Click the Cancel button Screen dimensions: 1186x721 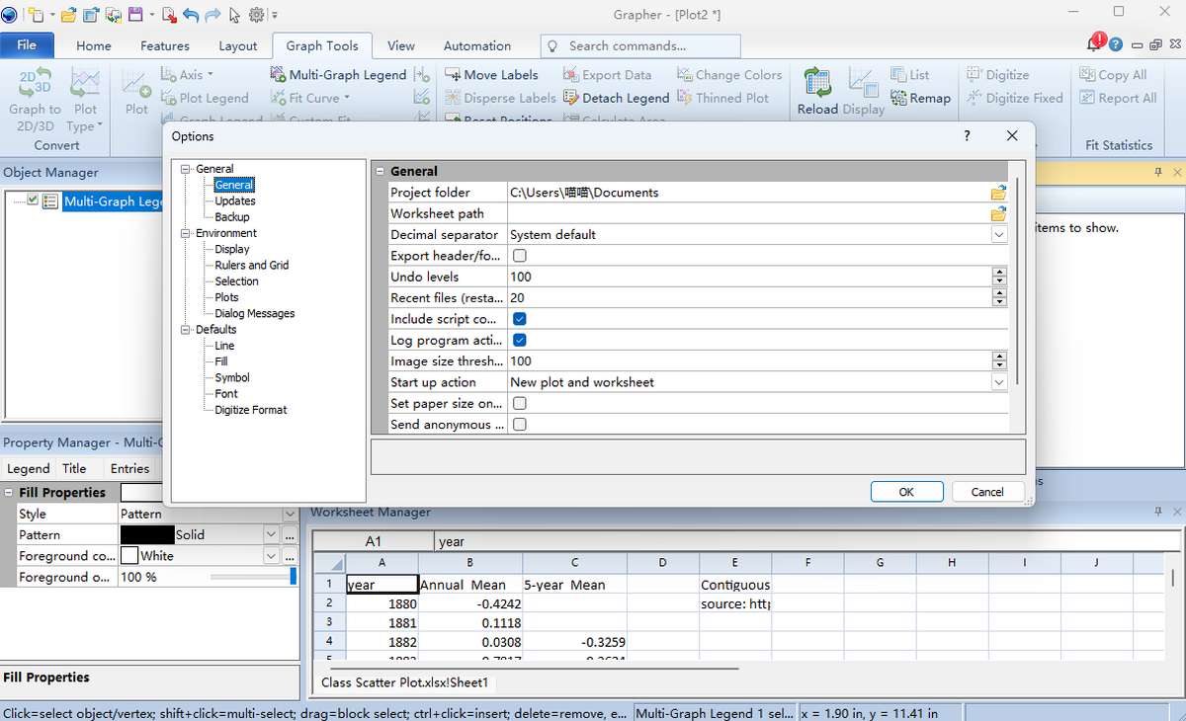coord(987,492)
